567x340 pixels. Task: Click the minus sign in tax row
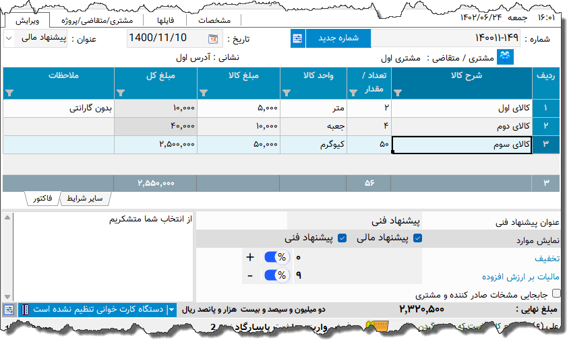pyautogui.click(x=250, y=275)
